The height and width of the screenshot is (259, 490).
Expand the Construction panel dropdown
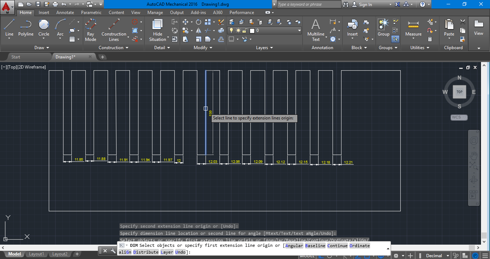coord(113,48)
